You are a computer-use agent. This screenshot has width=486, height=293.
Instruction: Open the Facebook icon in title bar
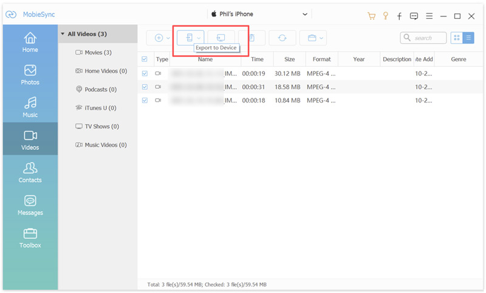pyautogui.click(x=399, y=16)
